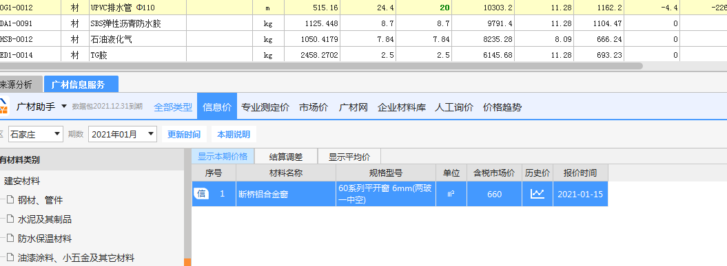Click the 8235.28 total cell
The height and width of the screenshot is (266, 727).
point(483,39)
